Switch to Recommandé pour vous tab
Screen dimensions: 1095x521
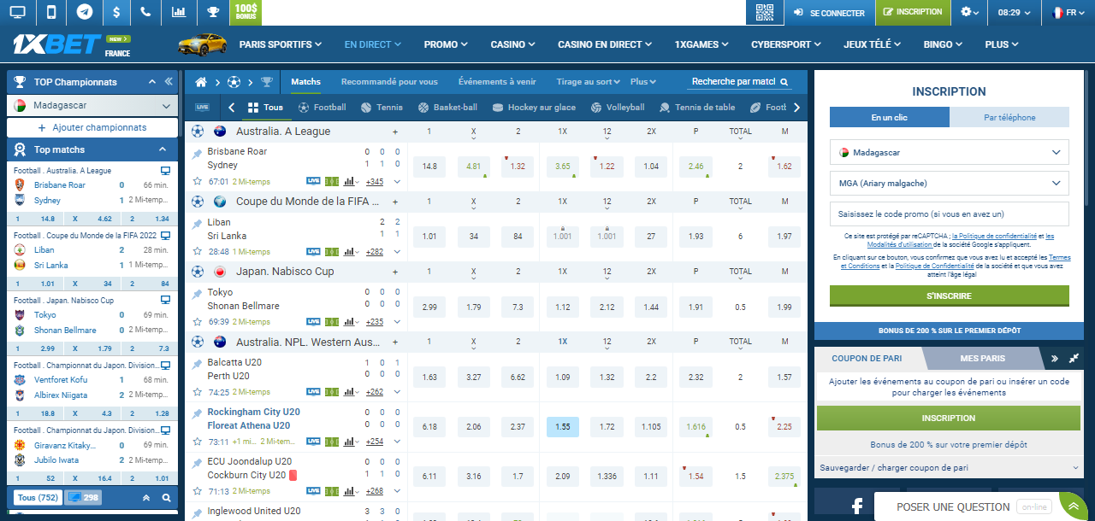(389, 82)
